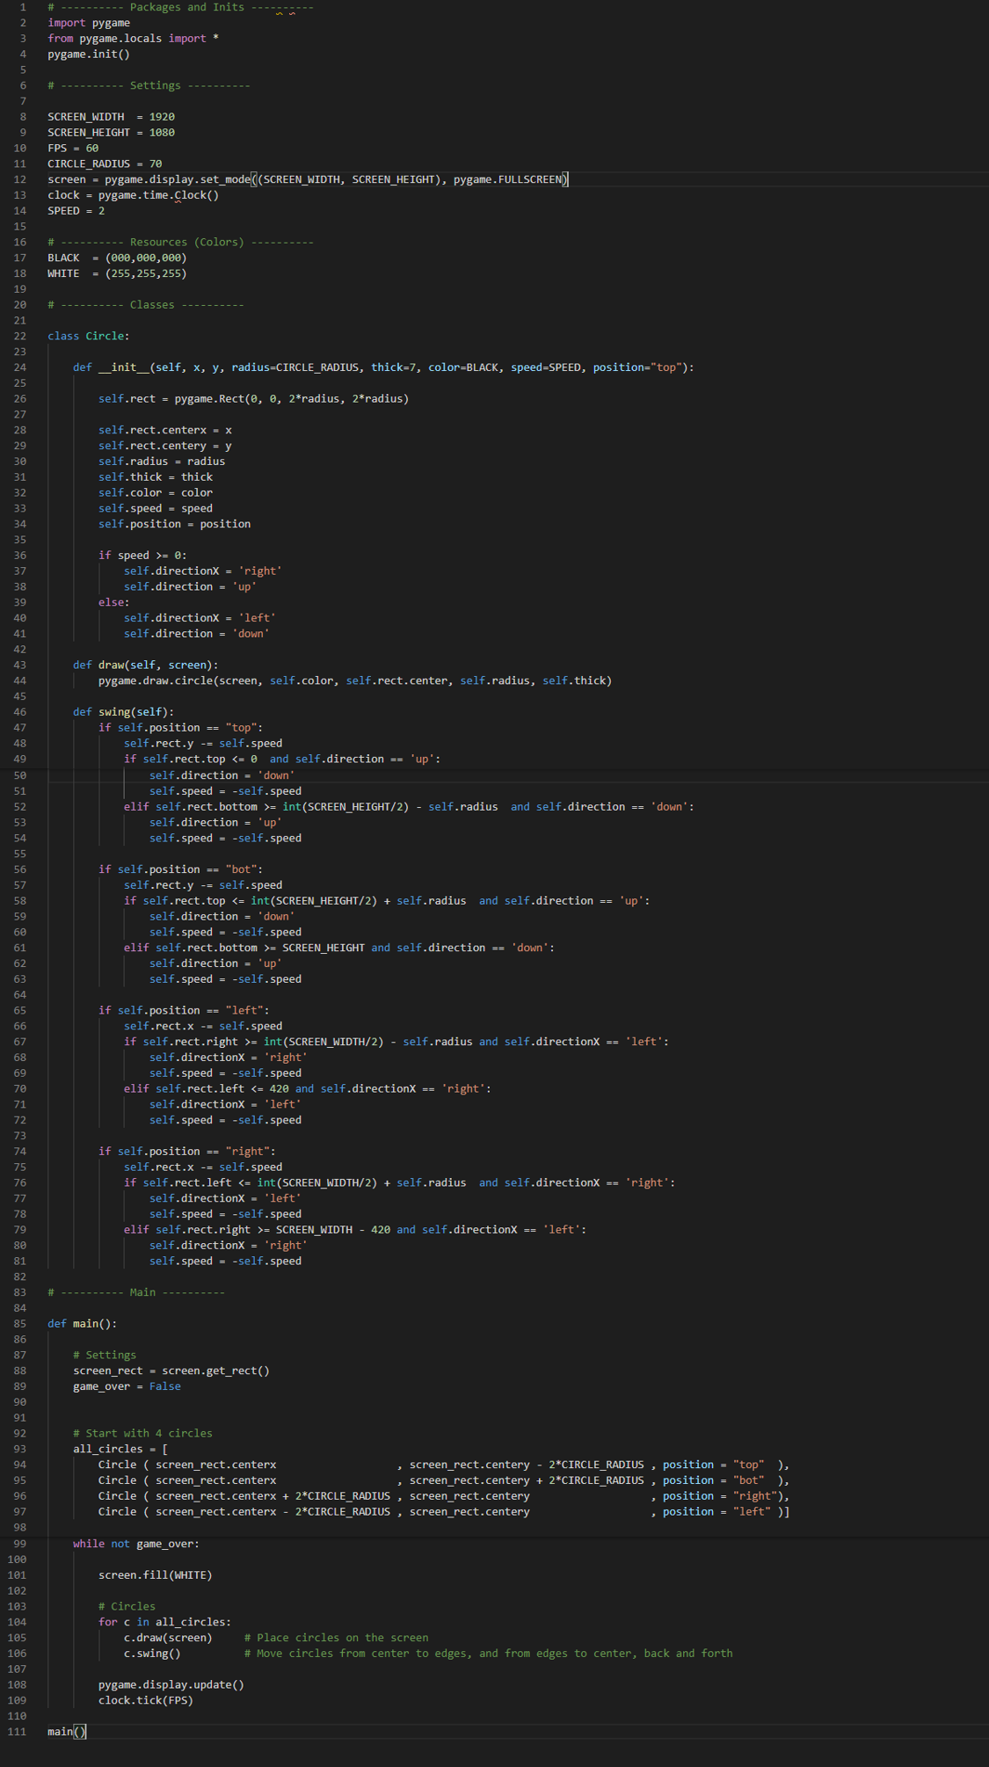Place cursor on 'def __init__' signature

click(x=383, y=367)
